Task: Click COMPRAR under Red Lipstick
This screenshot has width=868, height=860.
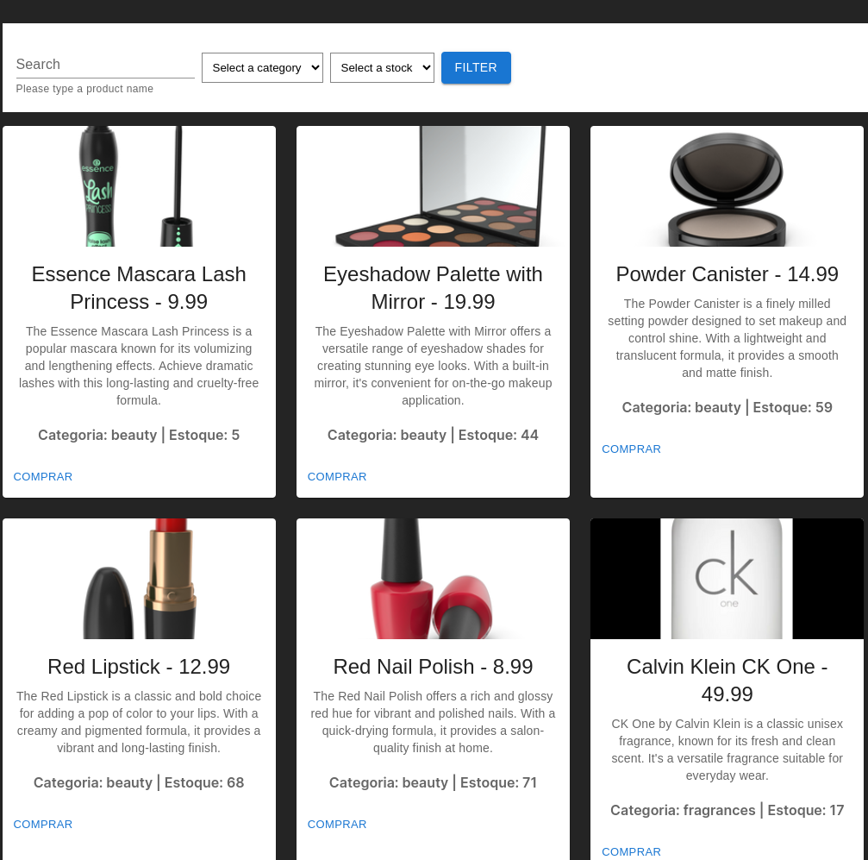Action: coord(42,824)
